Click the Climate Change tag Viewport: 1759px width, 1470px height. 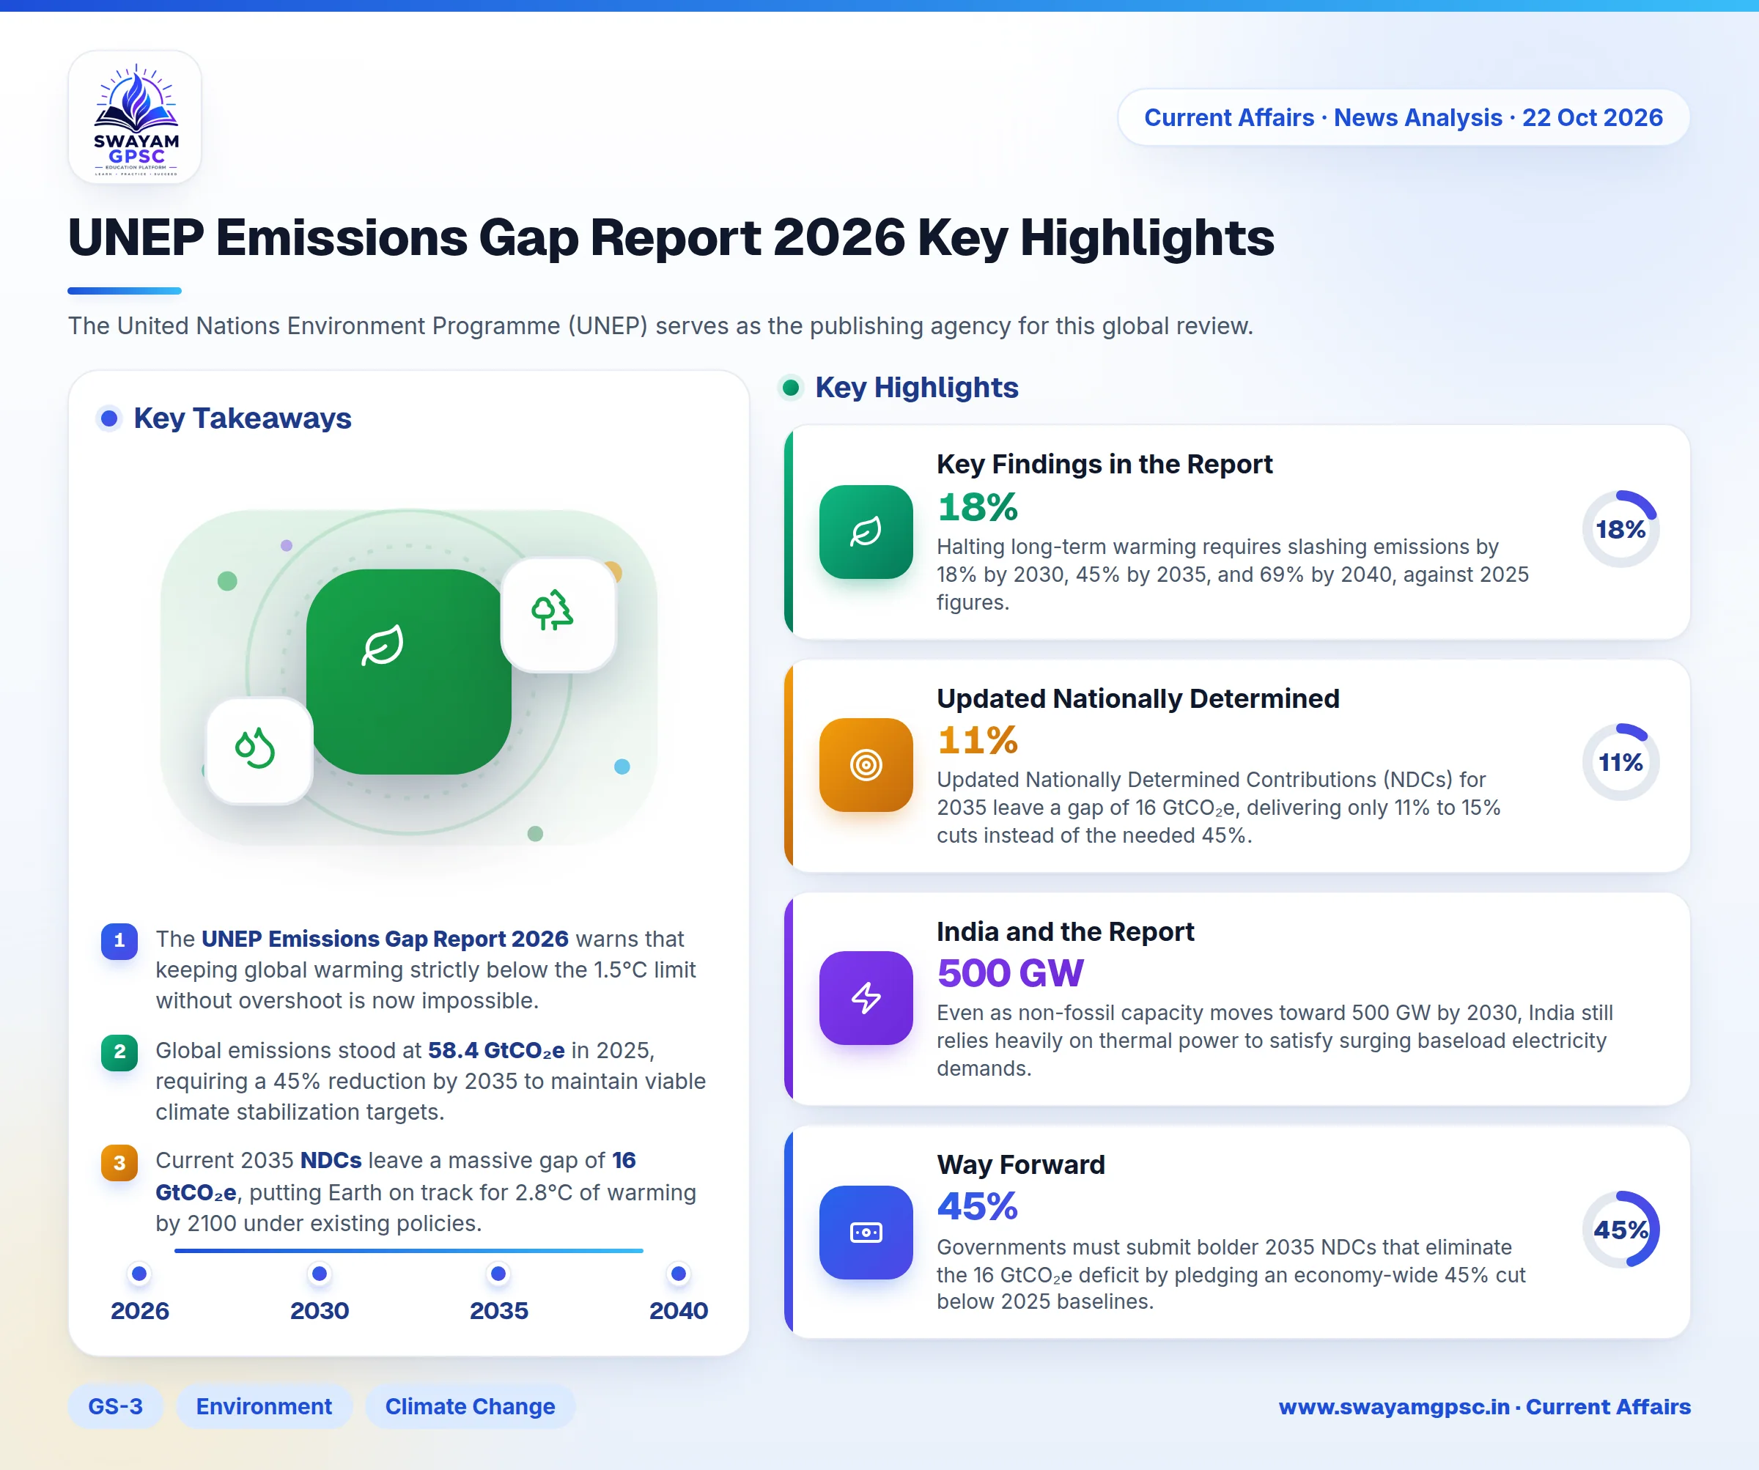pos(470,1406)
